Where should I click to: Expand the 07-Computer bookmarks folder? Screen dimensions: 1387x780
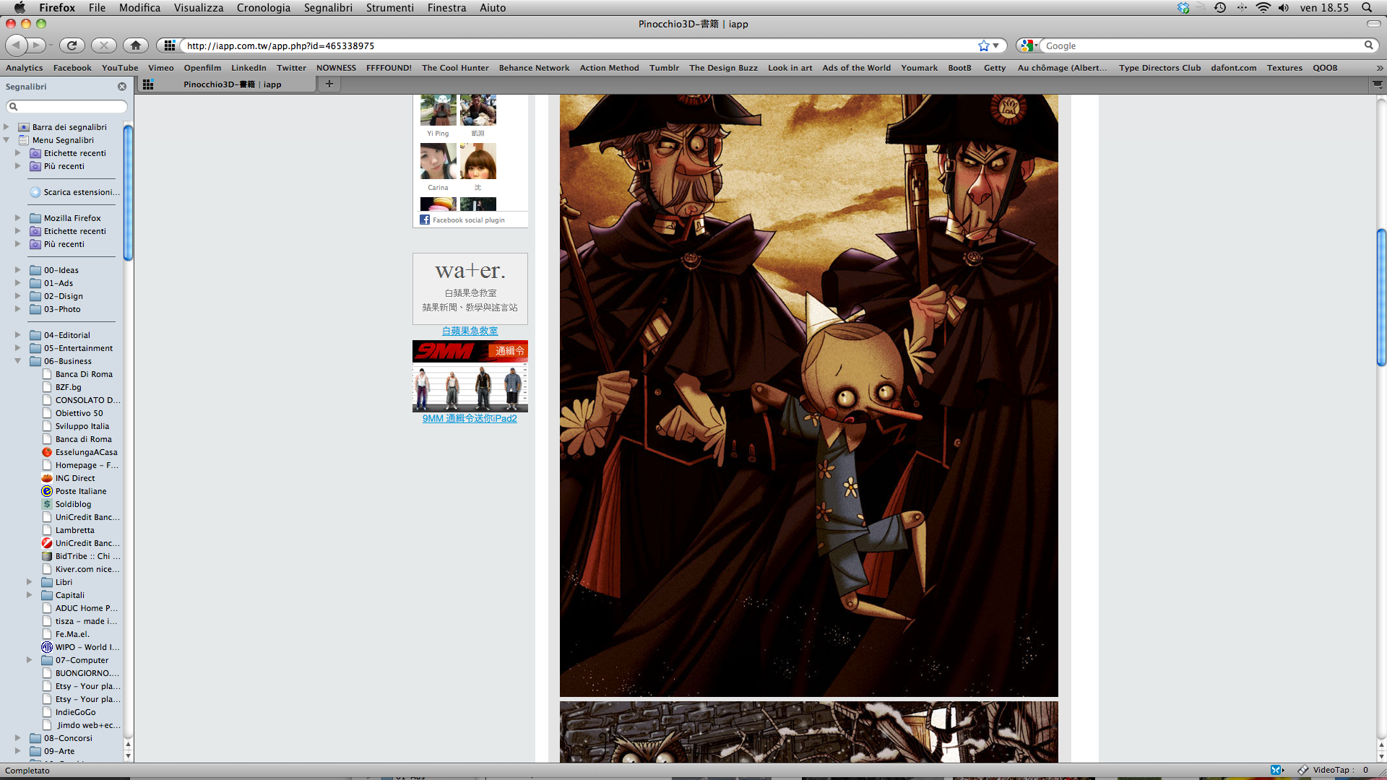pos(30,660)
